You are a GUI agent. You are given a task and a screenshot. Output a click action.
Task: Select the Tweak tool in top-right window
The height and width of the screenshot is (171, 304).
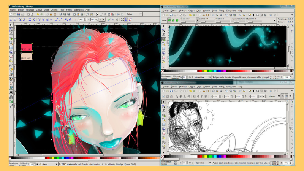164,35
